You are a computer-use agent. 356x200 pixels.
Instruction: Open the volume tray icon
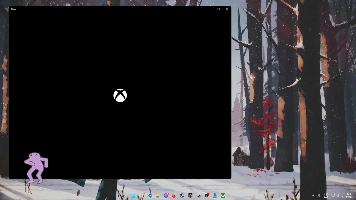[x=338, y=196]
